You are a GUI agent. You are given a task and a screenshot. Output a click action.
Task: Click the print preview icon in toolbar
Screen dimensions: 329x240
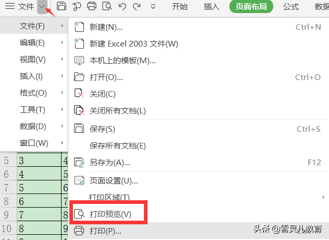pyautogui.click(x=107, y=6)
